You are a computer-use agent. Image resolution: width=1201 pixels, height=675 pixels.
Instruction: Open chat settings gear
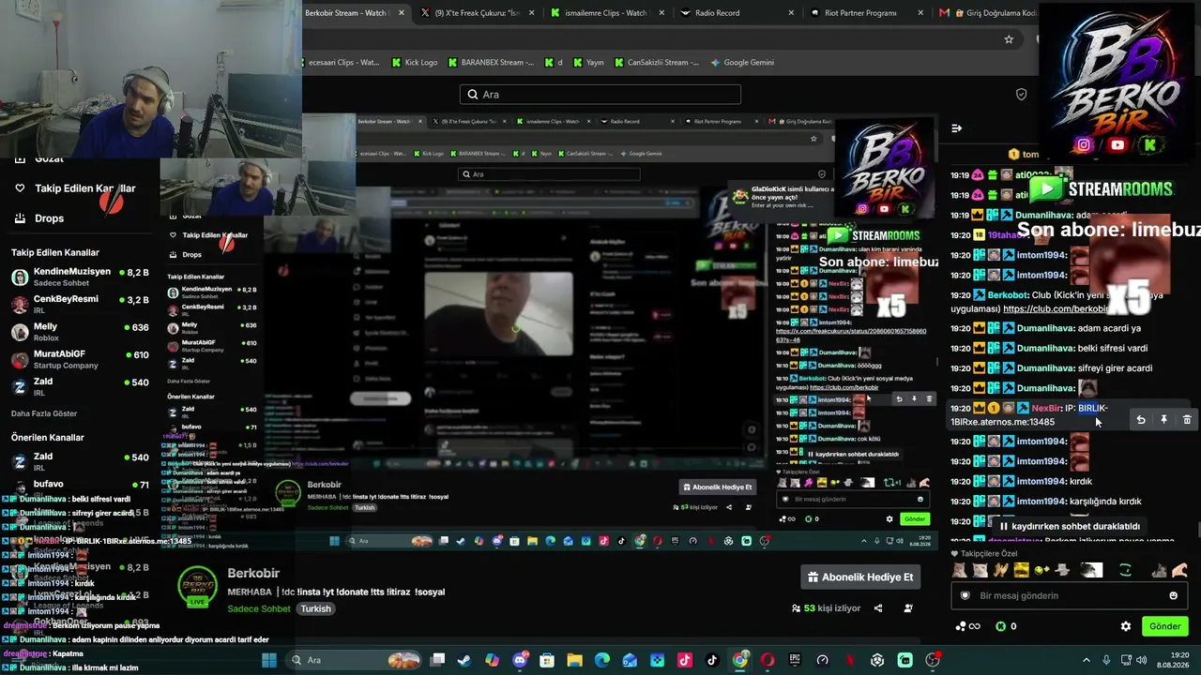(x=1126, y=626)
